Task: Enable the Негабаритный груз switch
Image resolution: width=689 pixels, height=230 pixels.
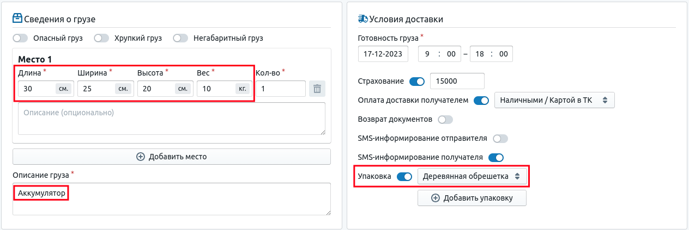Action: 180,38
